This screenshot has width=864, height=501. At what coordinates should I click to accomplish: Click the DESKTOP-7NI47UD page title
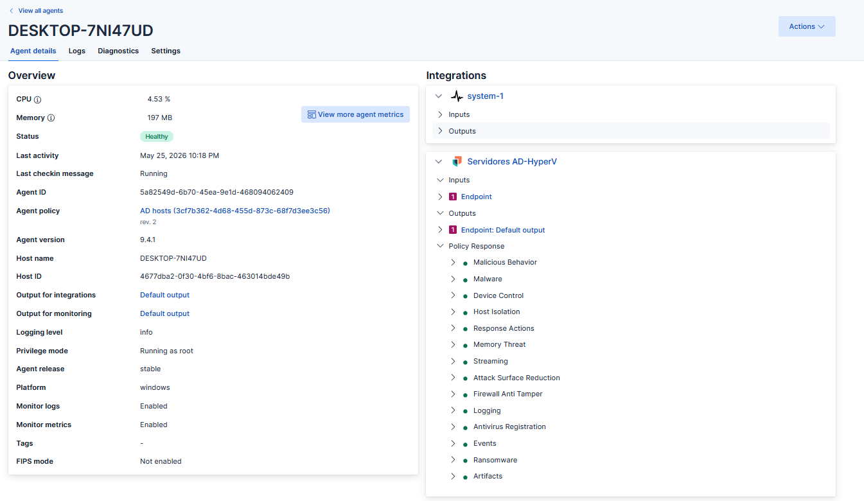point(81,31)
